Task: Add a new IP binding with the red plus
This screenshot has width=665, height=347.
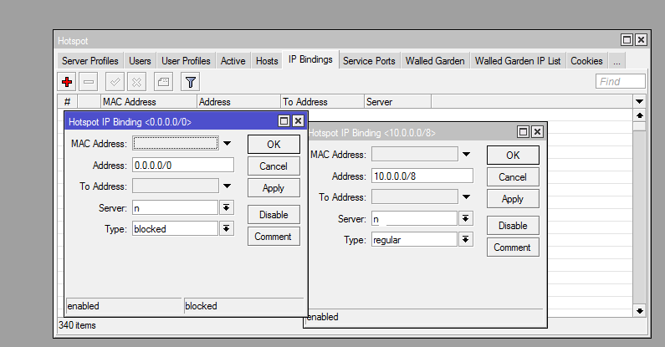Action: 67,82
